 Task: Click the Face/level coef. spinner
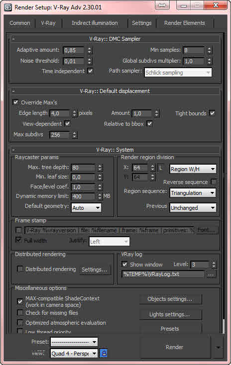(100, 187)
